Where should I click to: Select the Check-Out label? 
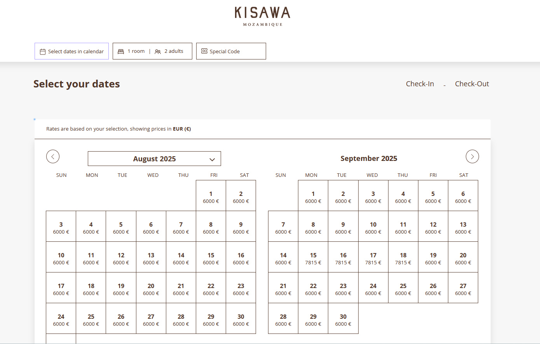pos(472,84)
